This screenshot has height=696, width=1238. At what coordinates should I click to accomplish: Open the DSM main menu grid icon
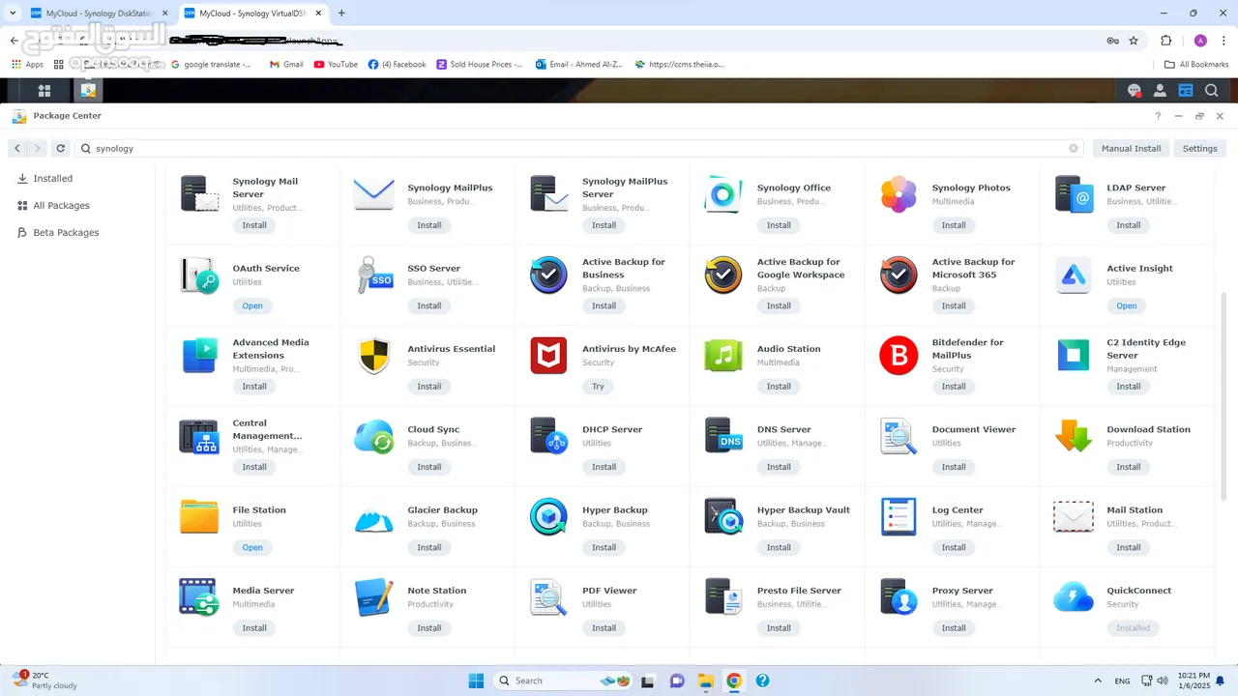44,90
